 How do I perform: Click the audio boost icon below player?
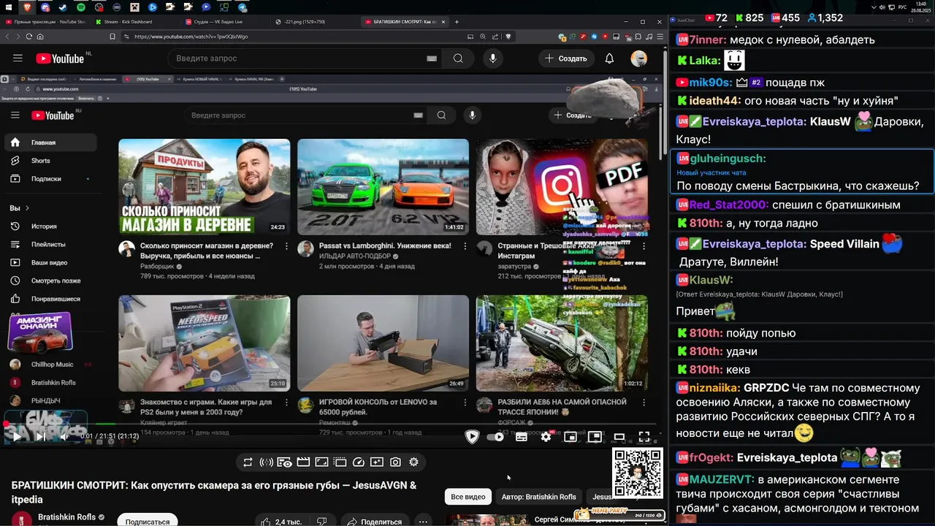coord(267,462)
